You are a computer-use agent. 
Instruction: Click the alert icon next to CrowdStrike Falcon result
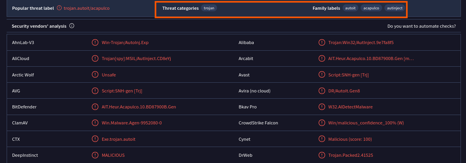coord(322,123)
